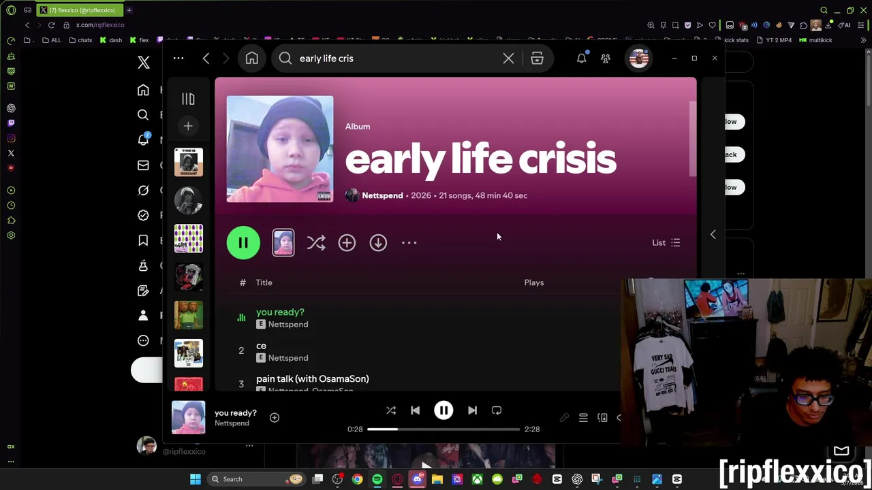Open the 'This Is' playlist in the library
Screen dimensions: 872x490
189,162
